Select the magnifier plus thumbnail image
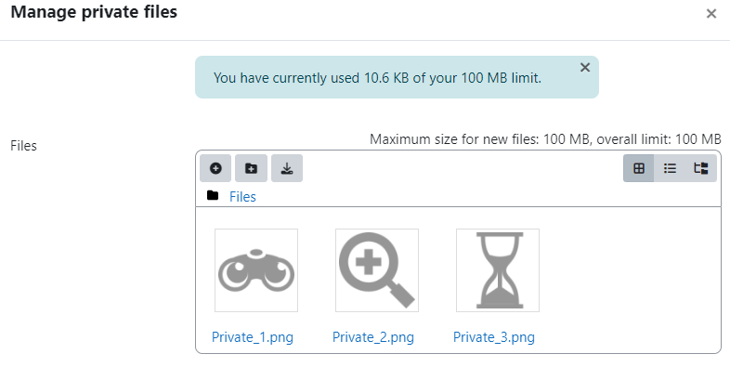The height and width of the screenshot is (367, 730). click(377, 270)
